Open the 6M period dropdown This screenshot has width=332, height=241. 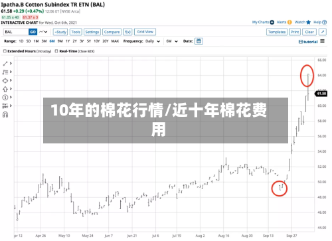pyautogui.click(x=172, y=41)
